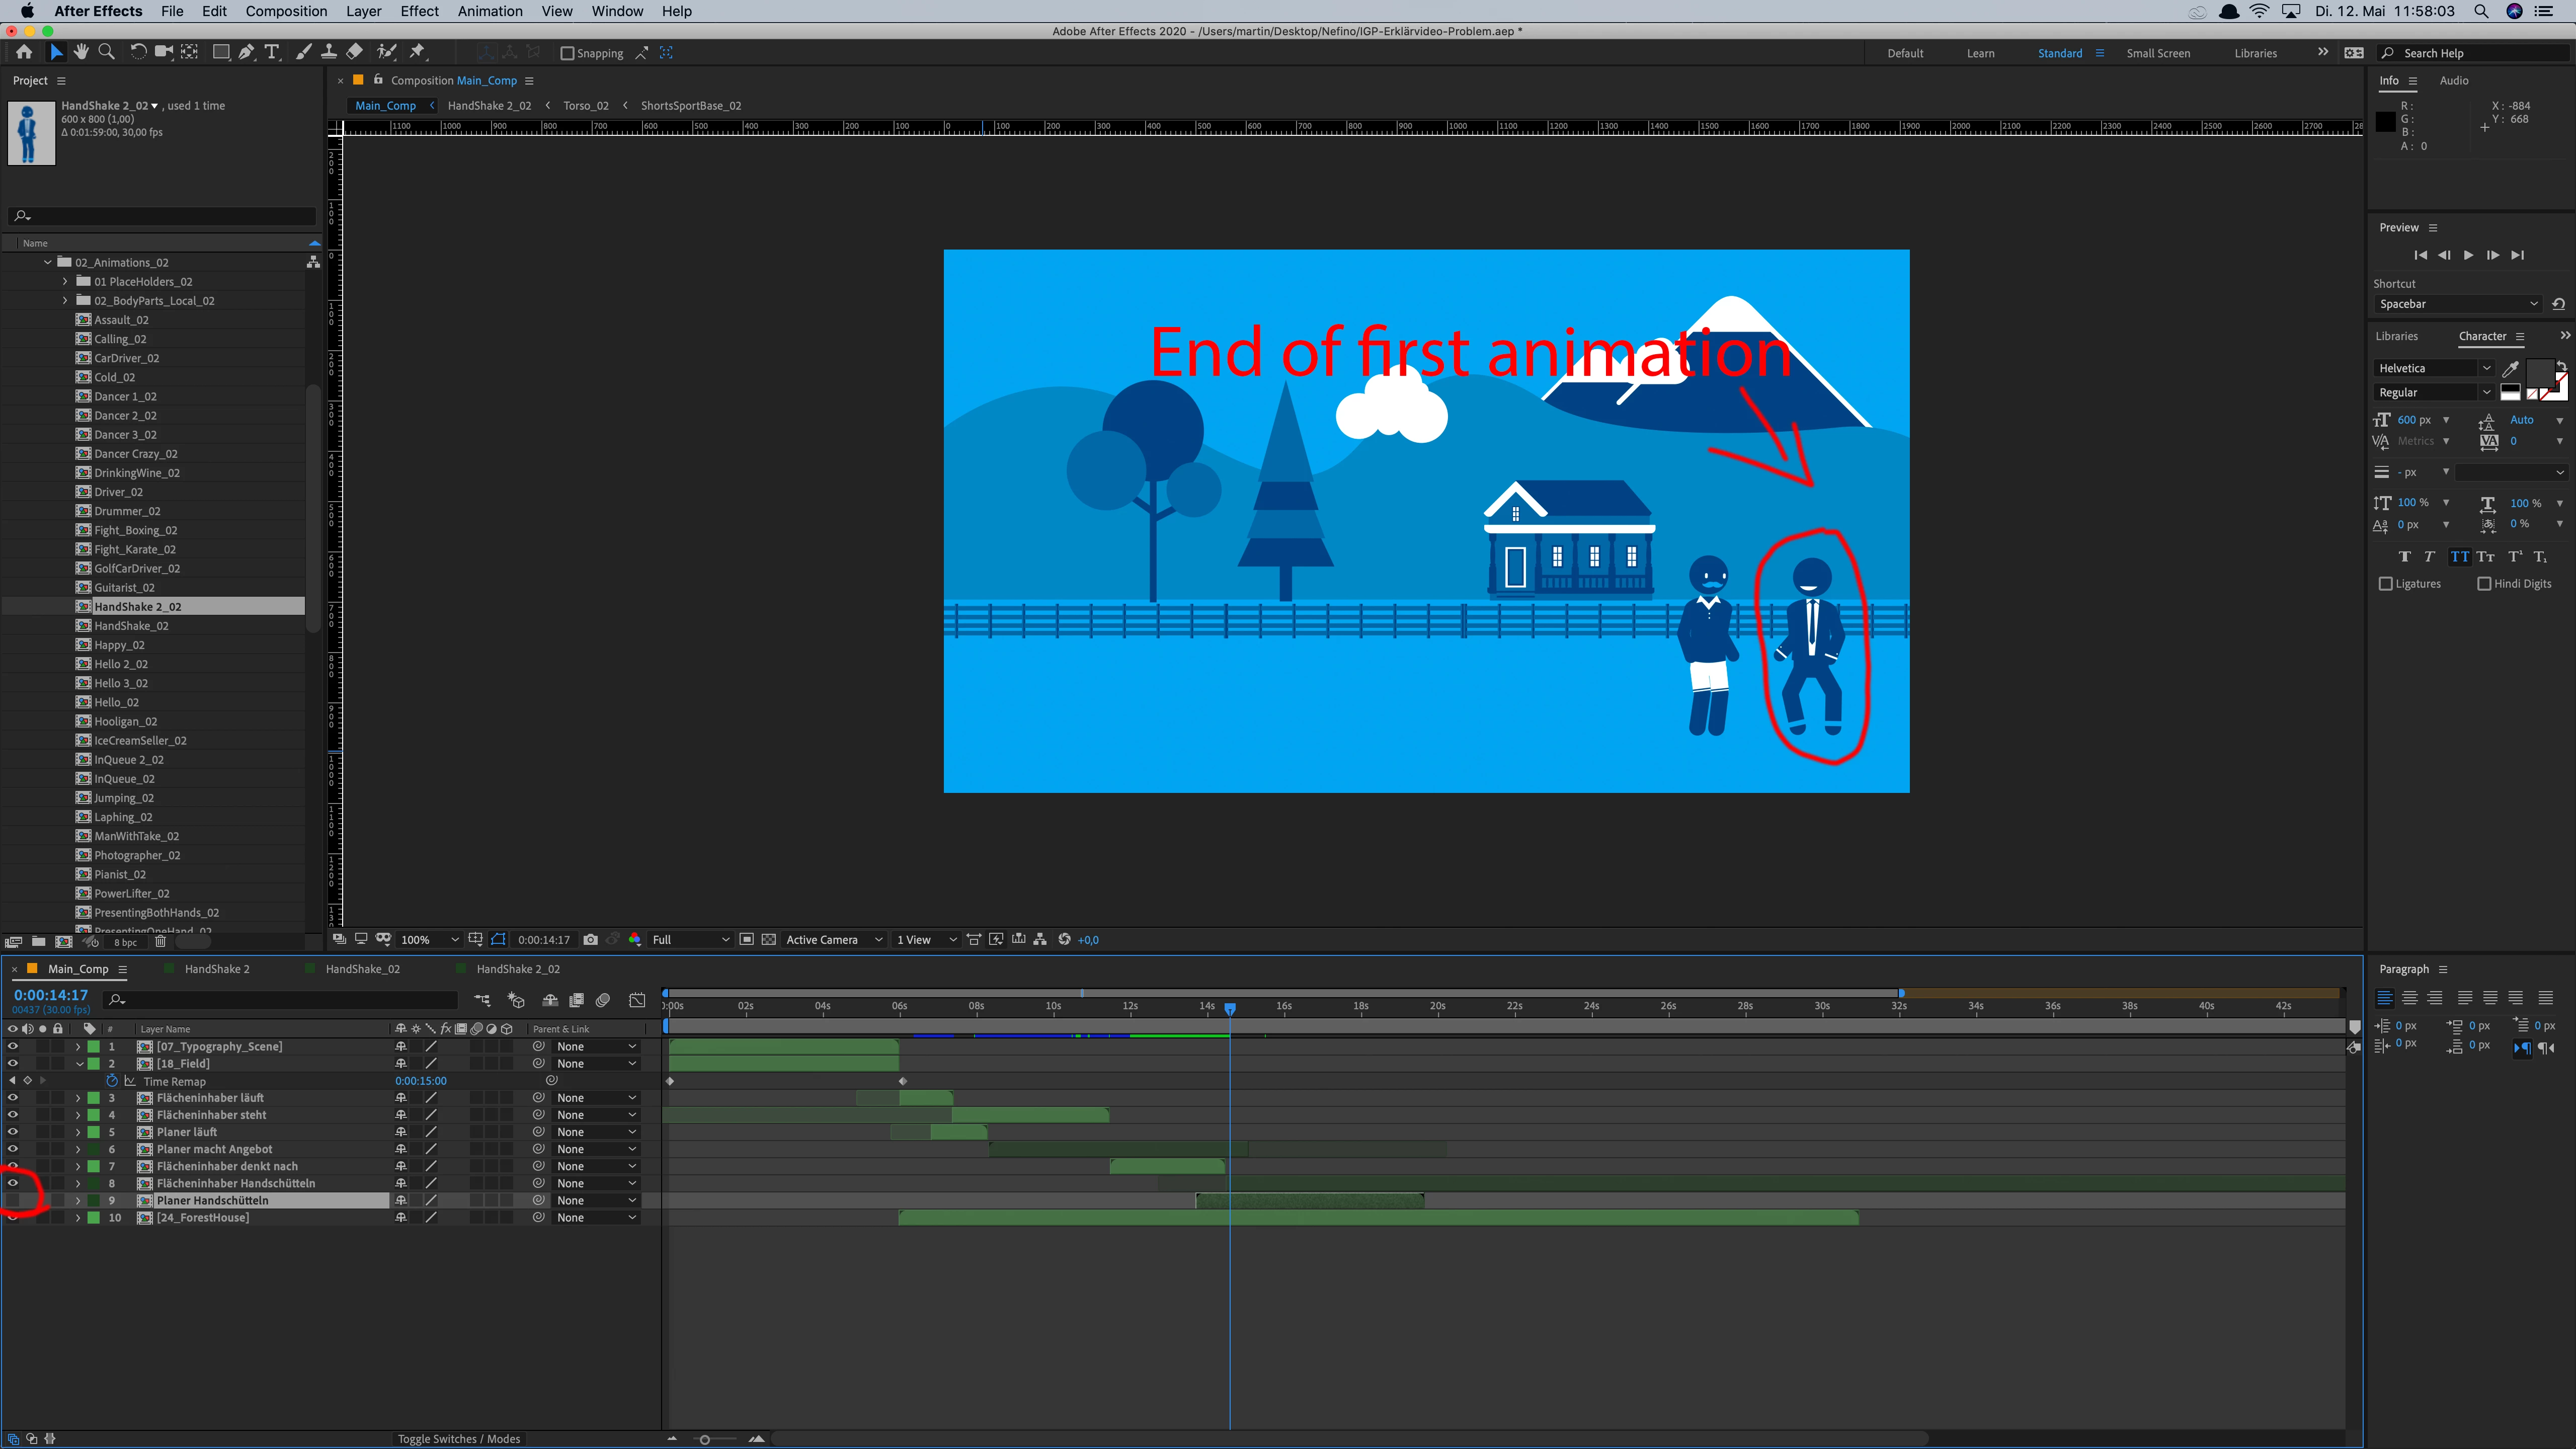
Task: Select the Roto Brush tool
Action: [387, 52]
